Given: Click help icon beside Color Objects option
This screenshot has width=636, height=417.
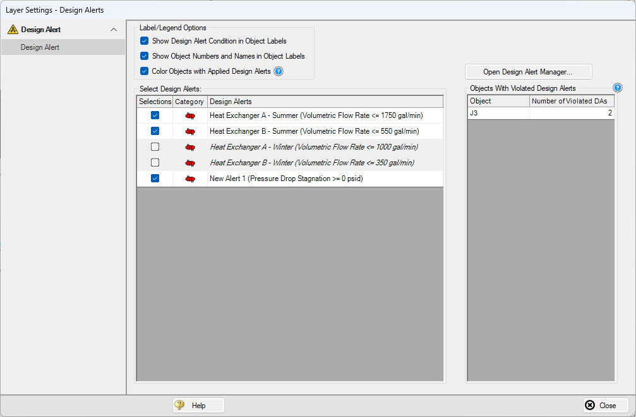Looking at the screenshot, I should point(279,71).
